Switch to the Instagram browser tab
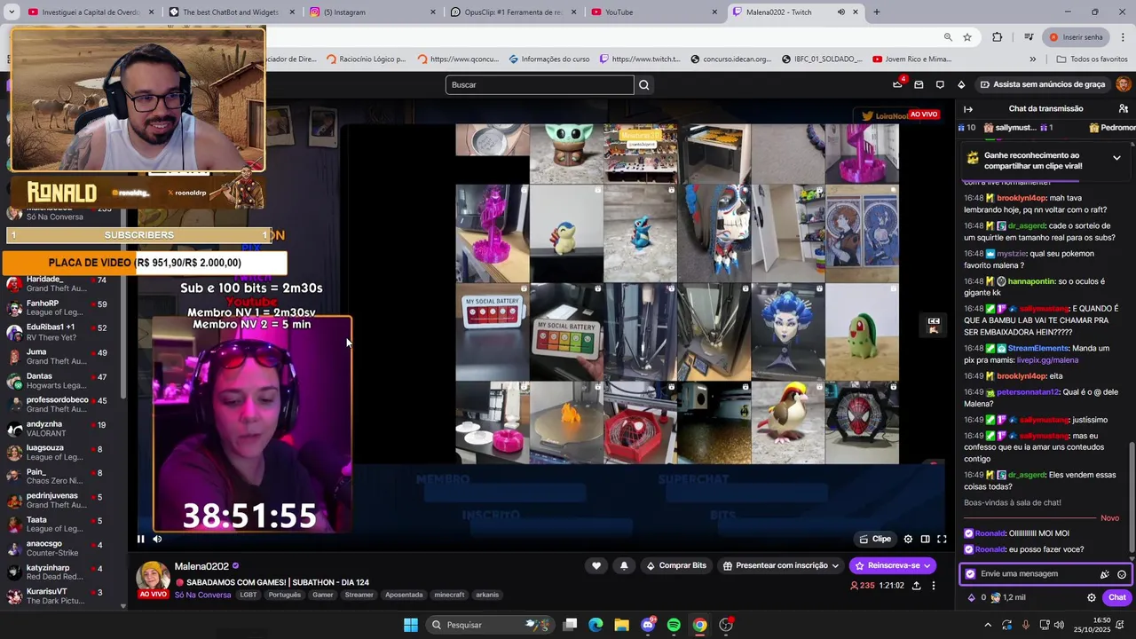This screenshot has width=1136, height=639. [x=373, y=12]
